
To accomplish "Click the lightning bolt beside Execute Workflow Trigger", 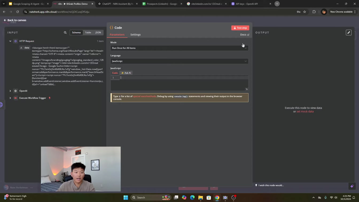I will [x=49, y=98].
